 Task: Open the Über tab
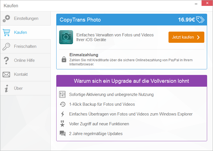(x=25, y=88)
